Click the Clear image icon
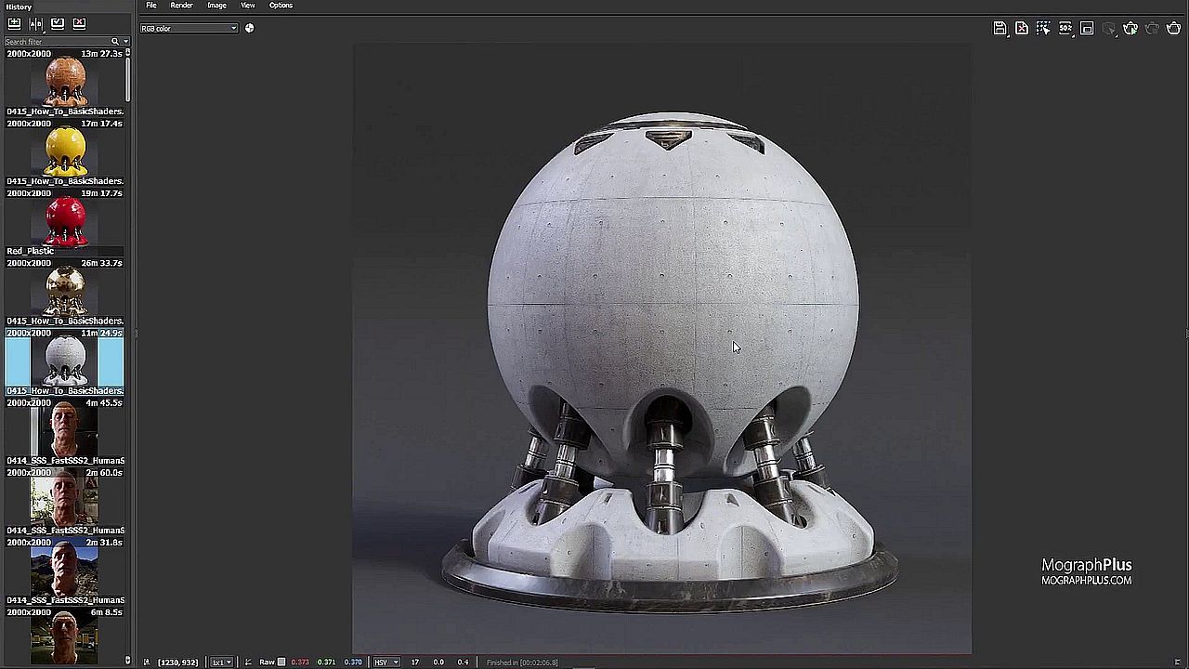This screenshot has height=669, width=1189. 1022,28
